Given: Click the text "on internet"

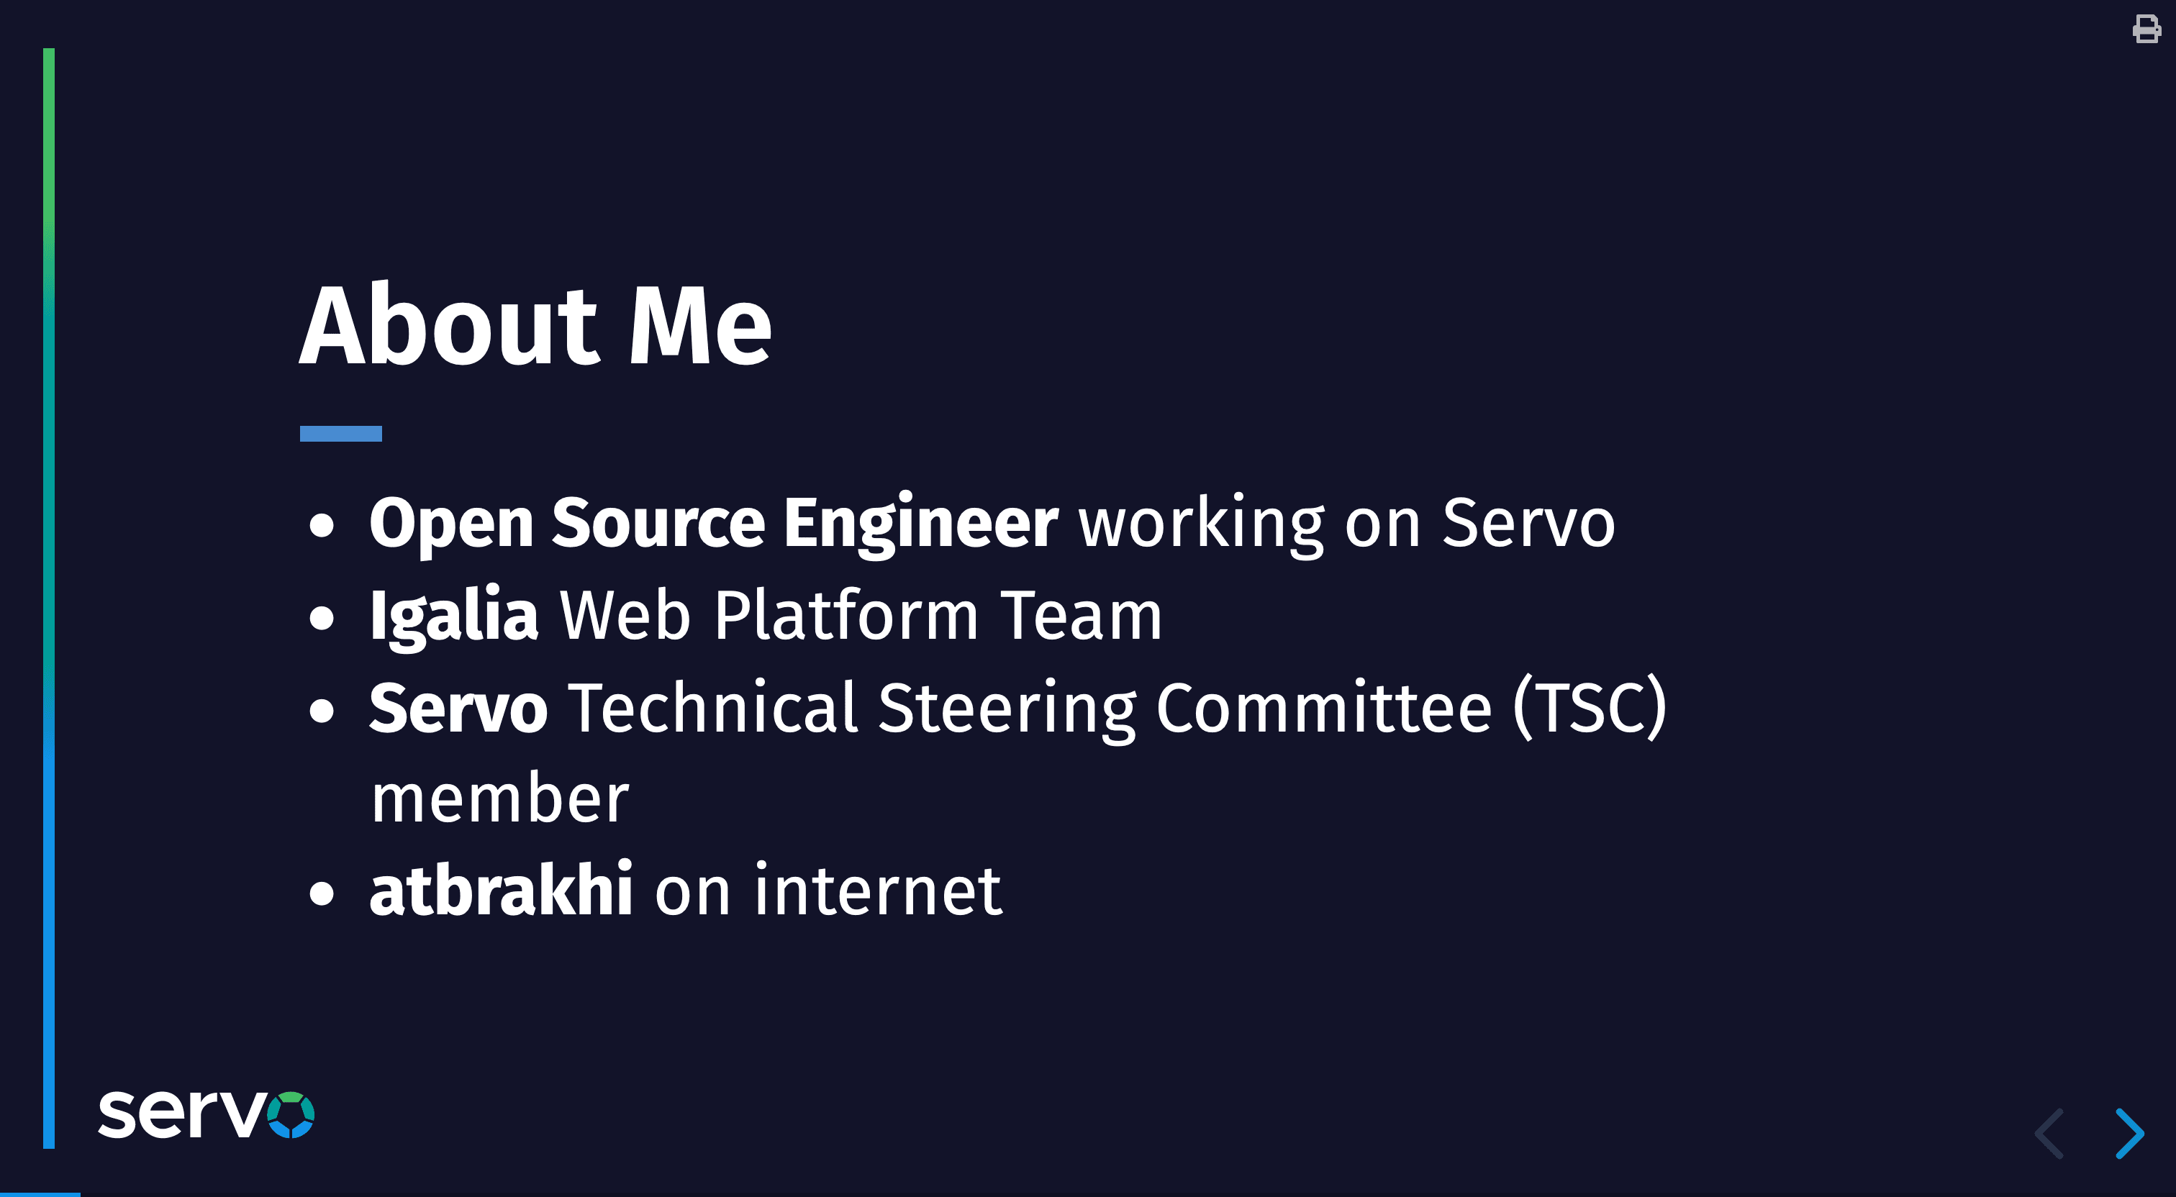Looking at the screenshot, I should coord(828,890).
